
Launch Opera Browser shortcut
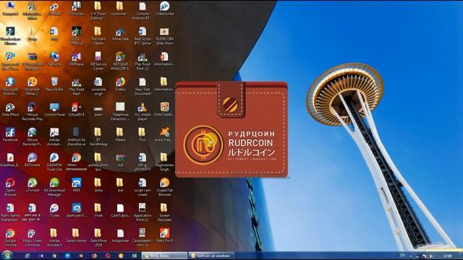(x=10, y=187)
